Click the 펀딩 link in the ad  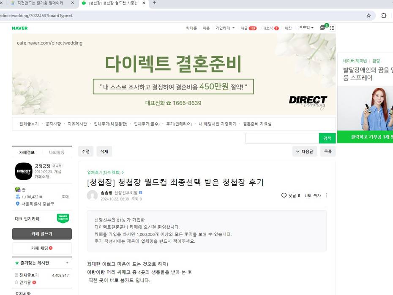point(376,61)
